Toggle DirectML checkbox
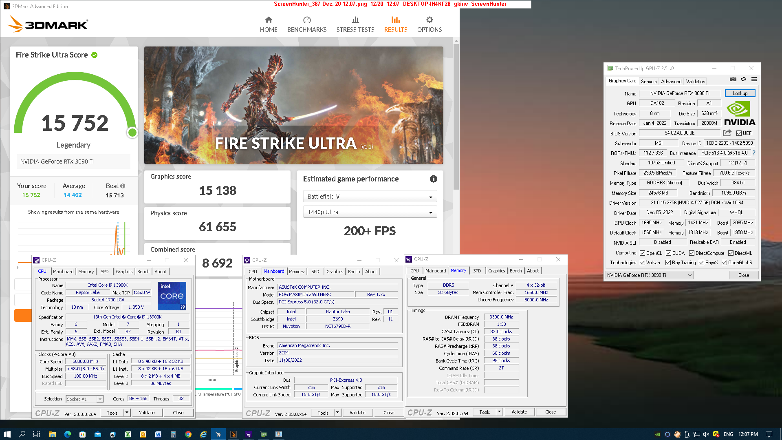Viewport: 782px width, 440px height. click(x=731, y=253)
